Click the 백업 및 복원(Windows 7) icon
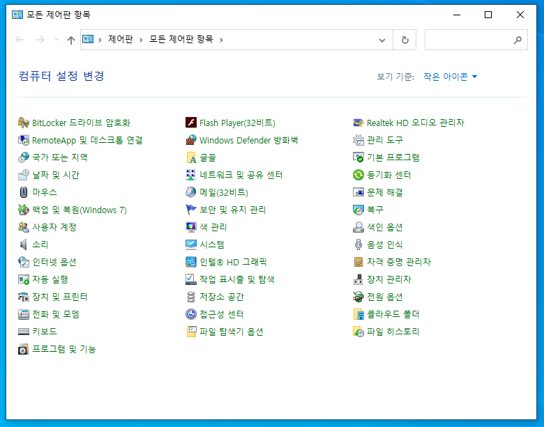The width and height of the screenshot is (544, 427). [x=23, y=210]
